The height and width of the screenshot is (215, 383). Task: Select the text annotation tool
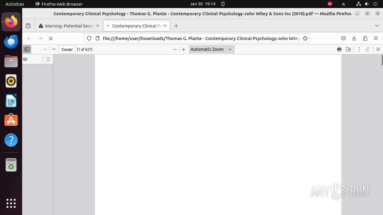pos(359,49)
